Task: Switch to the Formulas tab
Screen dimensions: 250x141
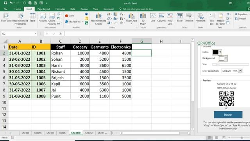Action: 60,9
